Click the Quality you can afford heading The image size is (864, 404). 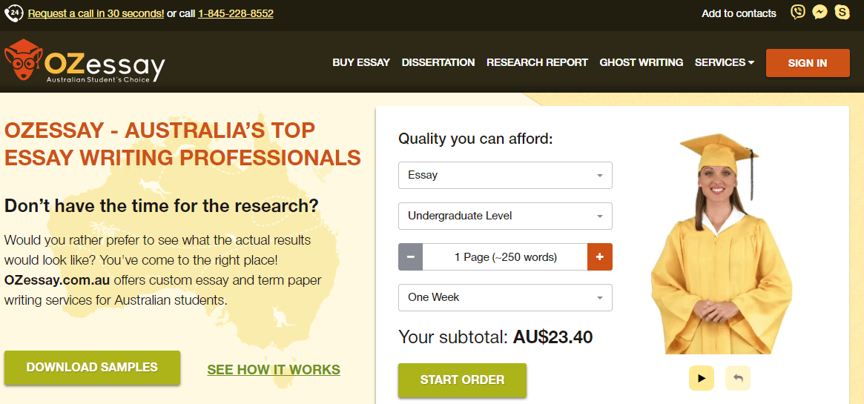[x=475, y=138]
